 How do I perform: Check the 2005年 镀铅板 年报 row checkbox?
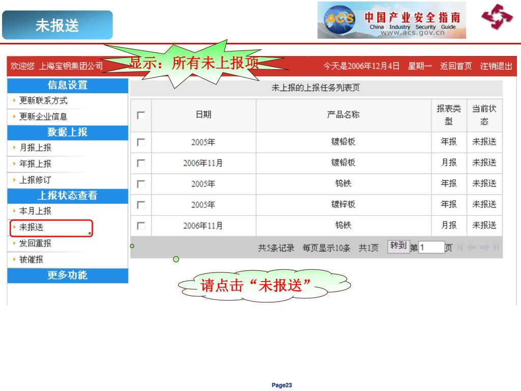(141, 143)
